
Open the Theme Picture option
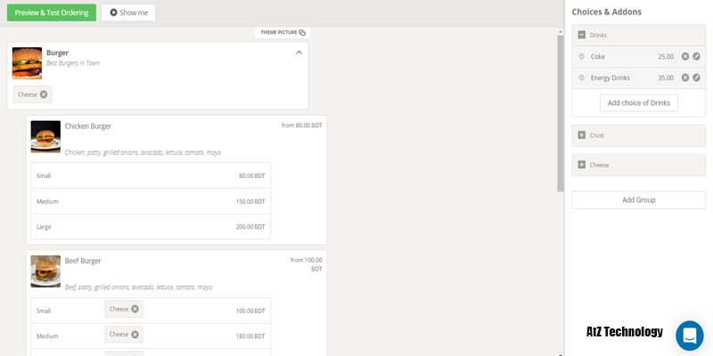pos(283,32)
